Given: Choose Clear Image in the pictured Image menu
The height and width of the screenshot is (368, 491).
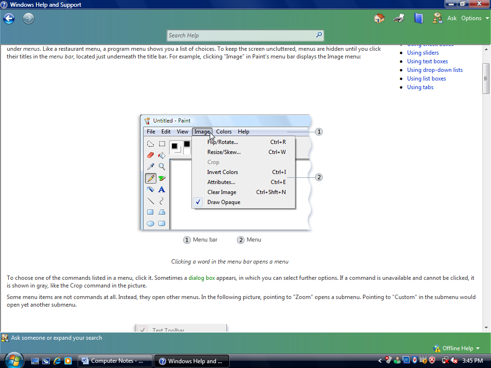Looking at the screenshot, I should (244, 192).
